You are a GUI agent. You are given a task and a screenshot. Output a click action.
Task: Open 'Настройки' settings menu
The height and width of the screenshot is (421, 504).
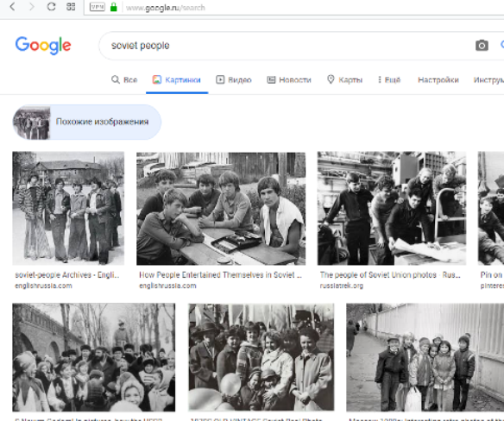(x=438, y=79)
